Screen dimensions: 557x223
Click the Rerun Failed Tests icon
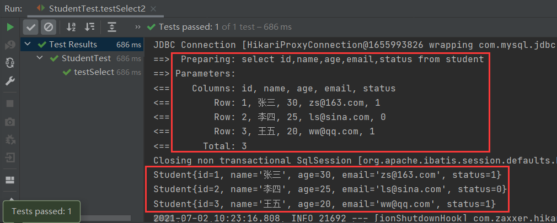(x=10, y=45)
